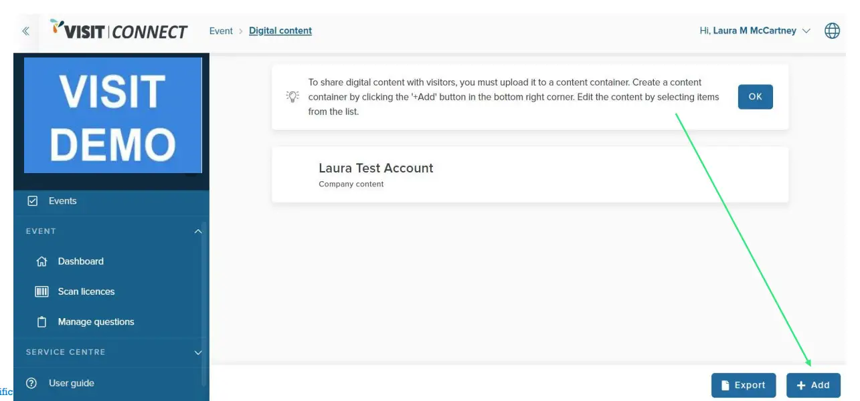Click the Visit Connect logo
The image size is (860, 401).
click(119, 30)
